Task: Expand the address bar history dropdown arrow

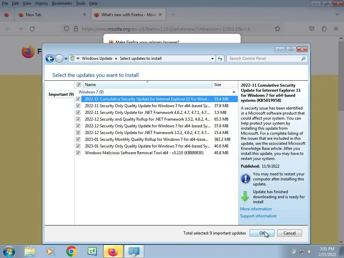Action: 212,58
